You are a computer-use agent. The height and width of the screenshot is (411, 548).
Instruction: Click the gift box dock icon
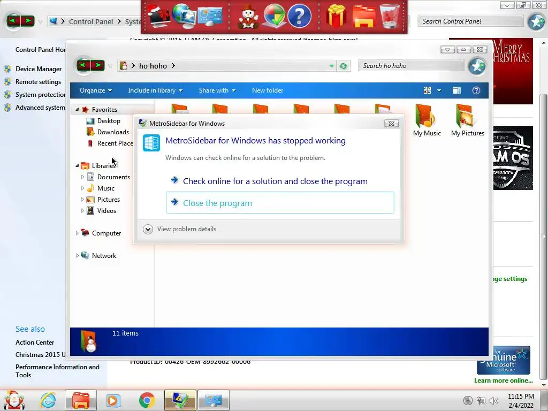336,16
